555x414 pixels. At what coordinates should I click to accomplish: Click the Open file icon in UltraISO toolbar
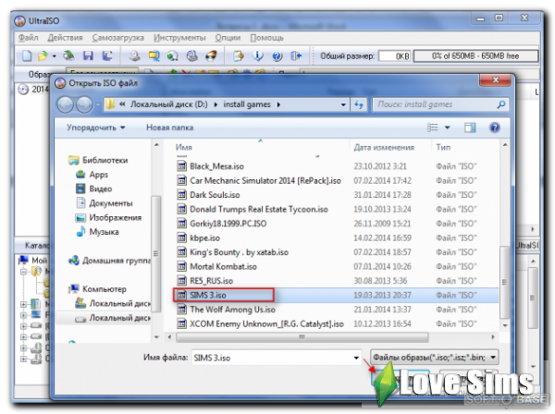(x=43, y=55)
